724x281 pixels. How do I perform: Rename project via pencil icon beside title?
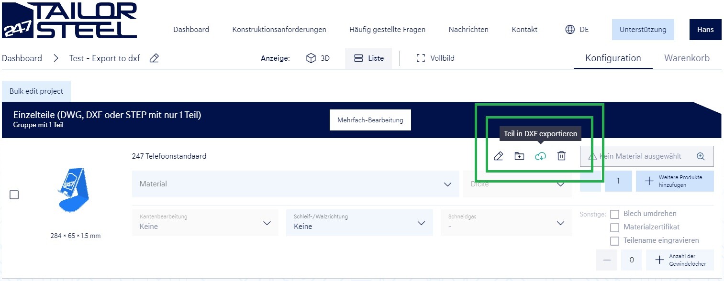click(x=154, y=58)
